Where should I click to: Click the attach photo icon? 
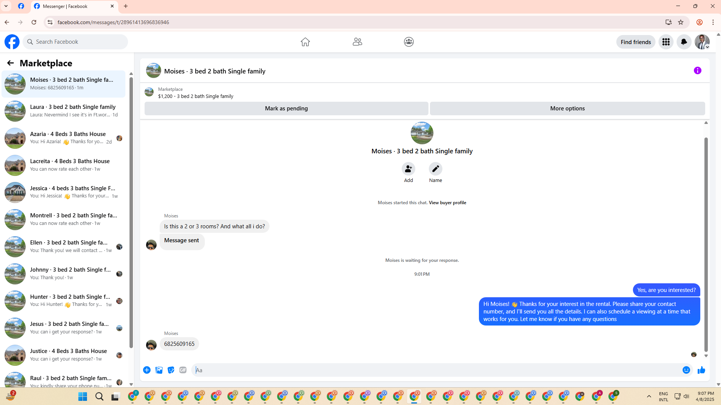click(159, 370)
